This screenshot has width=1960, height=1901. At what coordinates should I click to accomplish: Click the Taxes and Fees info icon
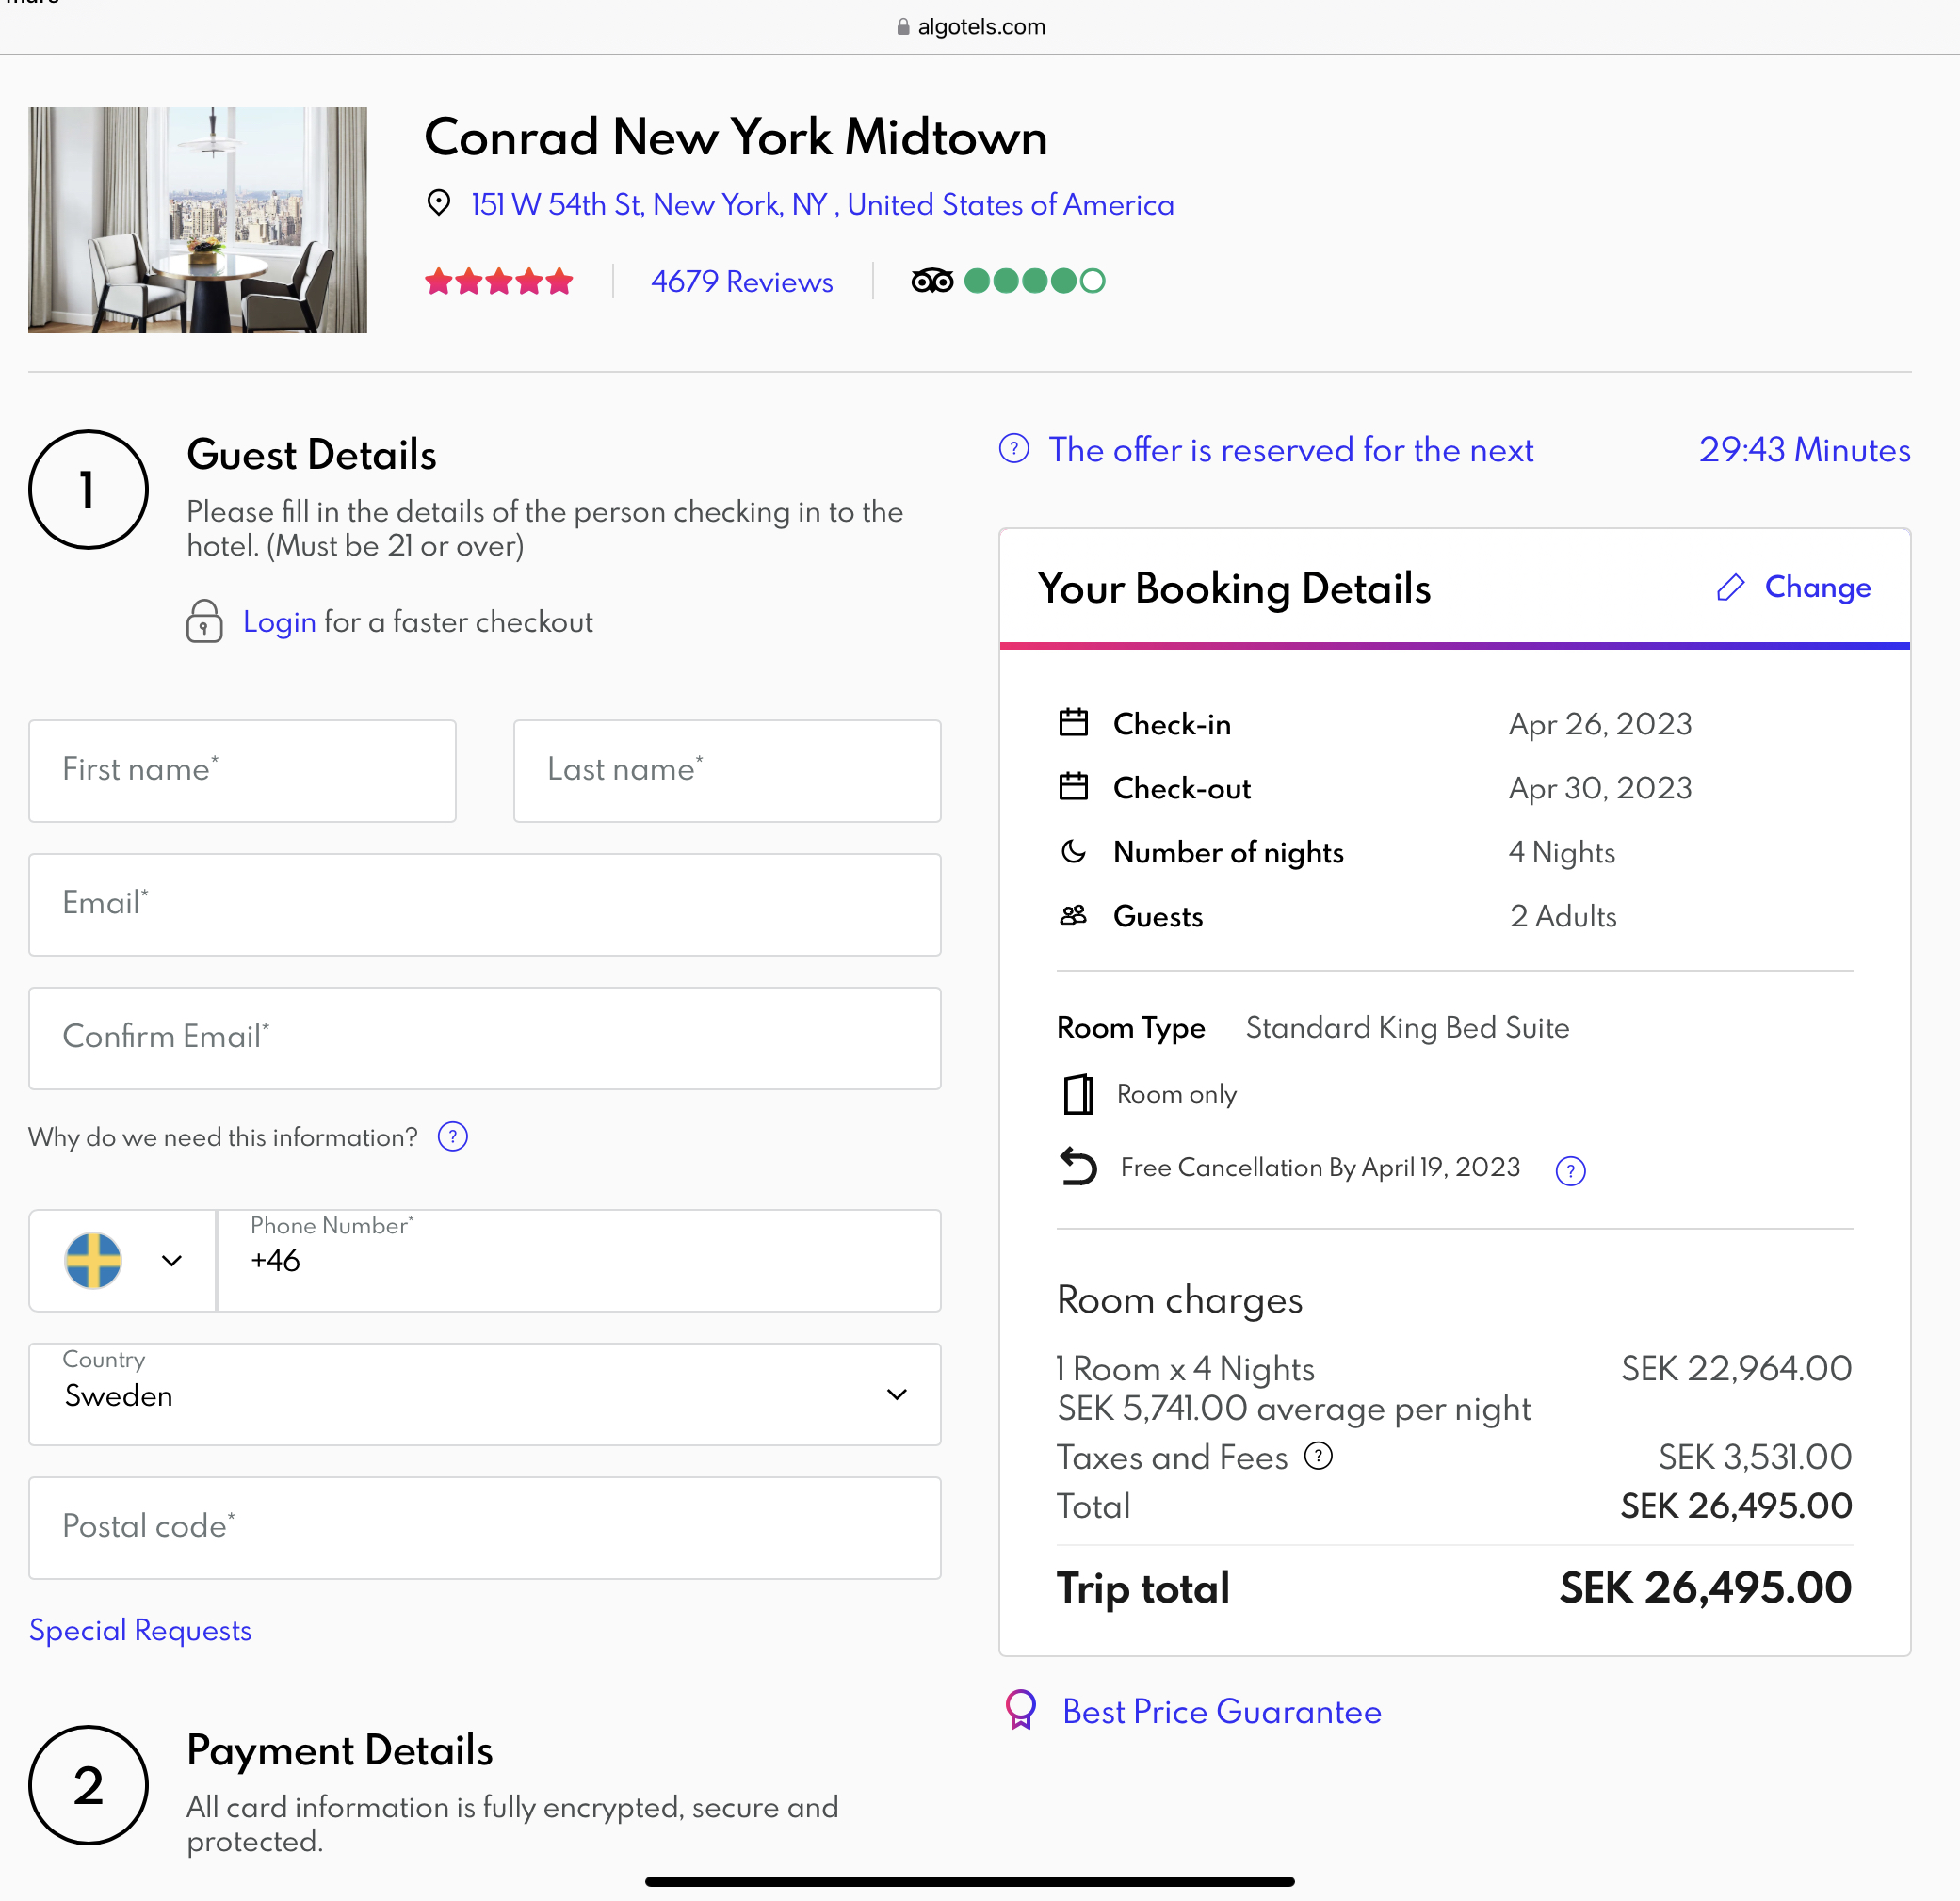click(x=1318, y=1457)
